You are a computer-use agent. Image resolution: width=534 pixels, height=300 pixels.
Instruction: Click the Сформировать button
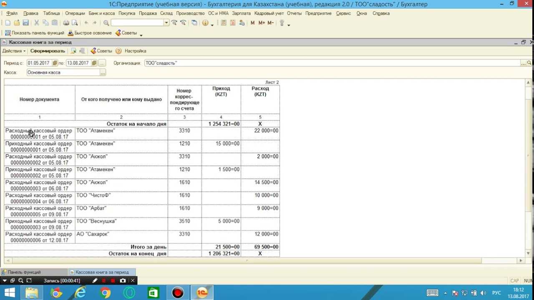(x=48, y=51)
